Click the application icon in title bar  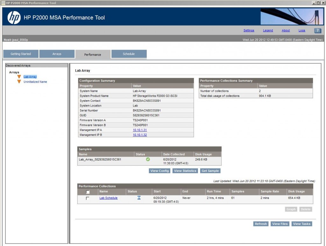(x=3, y=3)
